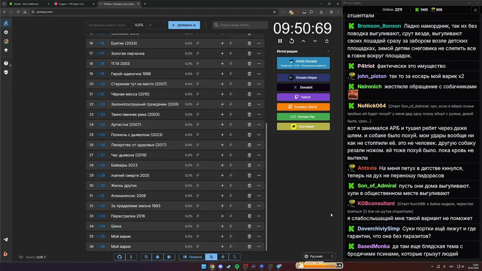The image size is (482, 271).
Task: Click dollar sign button in bottom toolbar
Action: [x=131, y=257]
